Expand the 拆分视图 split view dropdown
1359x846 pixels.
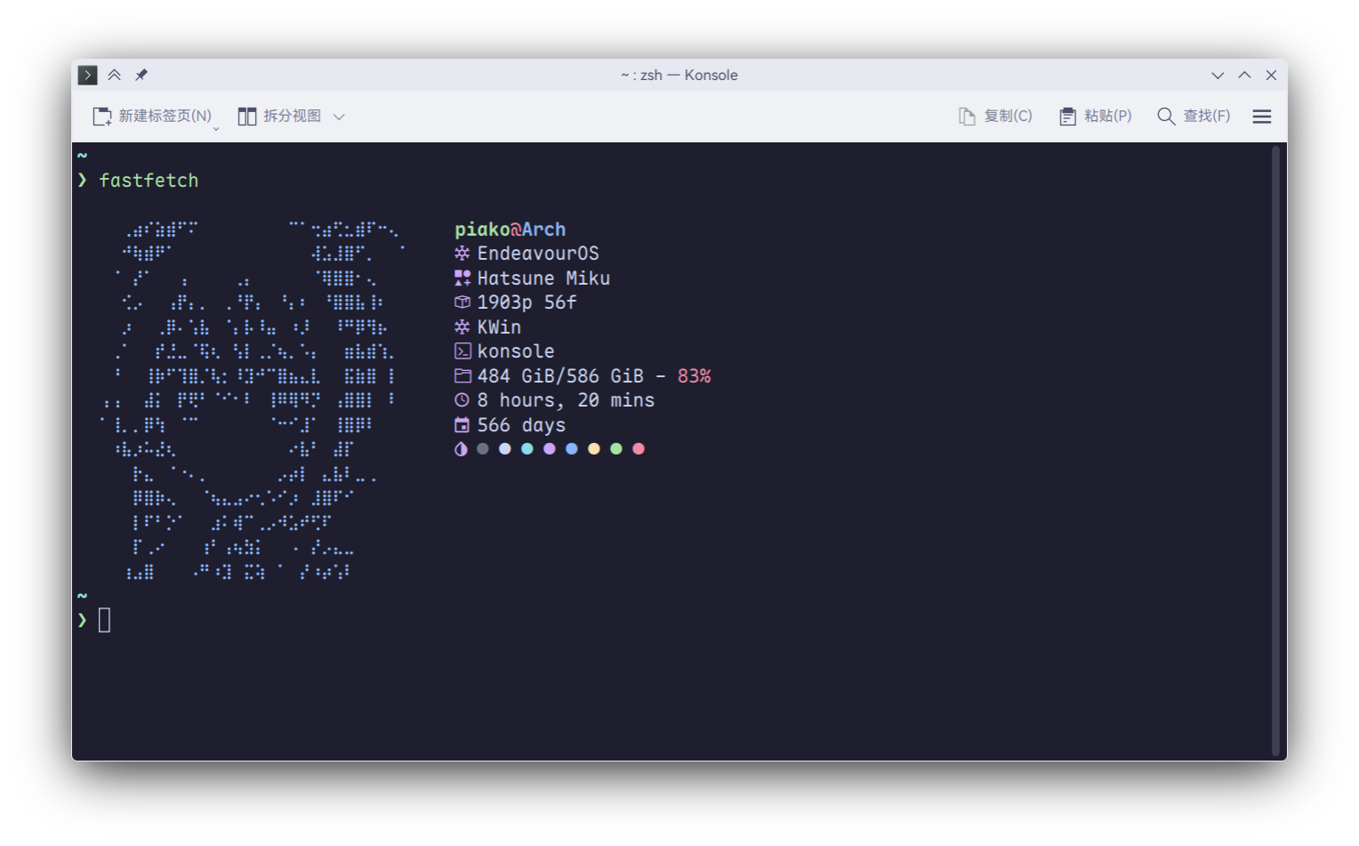coord(339,117)
